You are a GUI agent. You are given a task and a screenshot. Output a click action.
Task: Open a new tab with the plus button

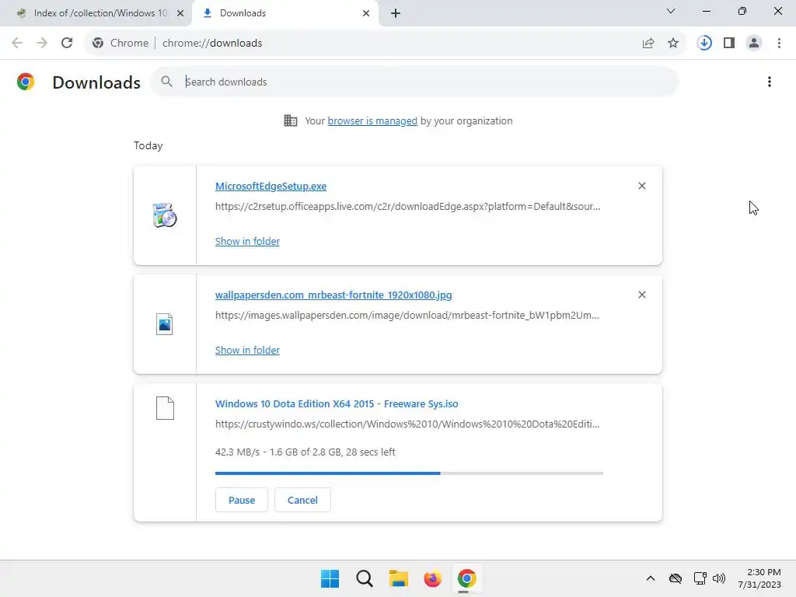(396, 13)
